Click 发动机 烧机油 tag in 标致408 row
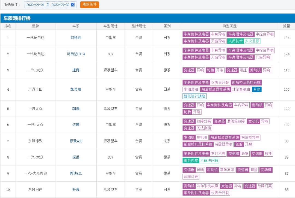The image size is (295, 198). [196, 137]
